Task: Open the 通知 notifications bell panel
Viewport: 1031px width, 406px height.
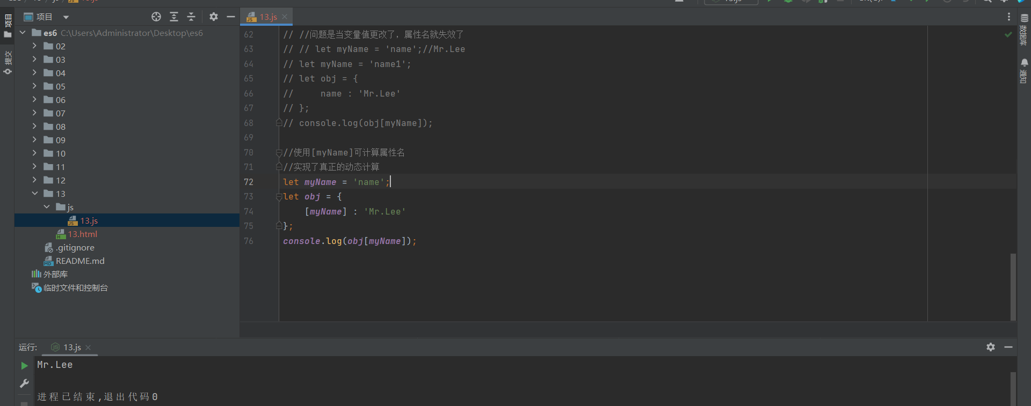Action: [x=1024, y=71]
